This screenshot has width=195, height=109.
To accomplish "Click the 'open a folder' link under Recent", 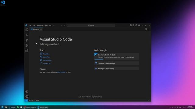I will [x=61, y=72].
